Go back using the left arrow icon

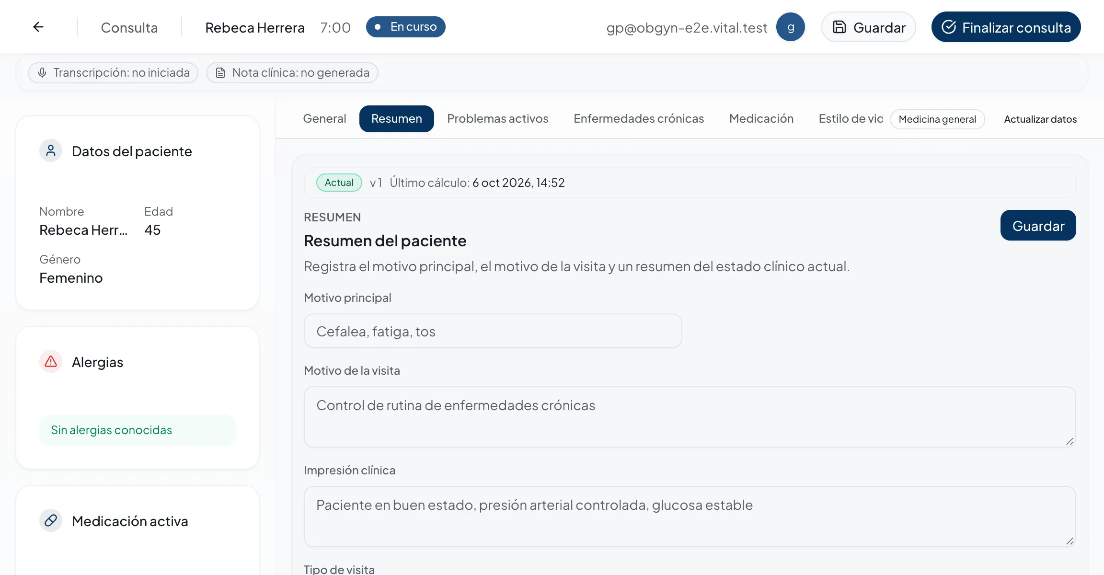[x=38, y=27]
